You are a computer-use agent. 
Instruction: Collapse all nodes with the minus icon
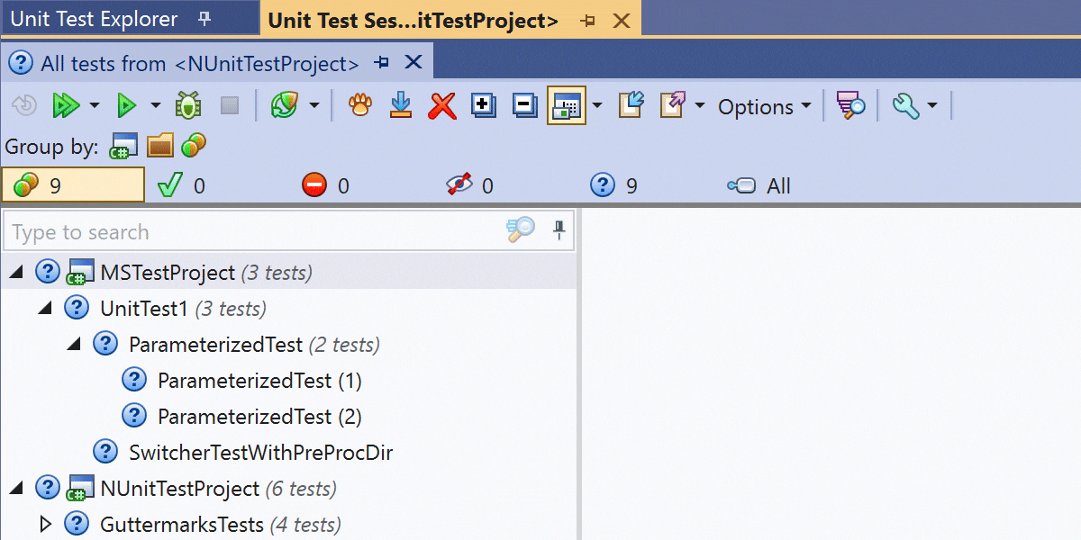tap(524, 106)
